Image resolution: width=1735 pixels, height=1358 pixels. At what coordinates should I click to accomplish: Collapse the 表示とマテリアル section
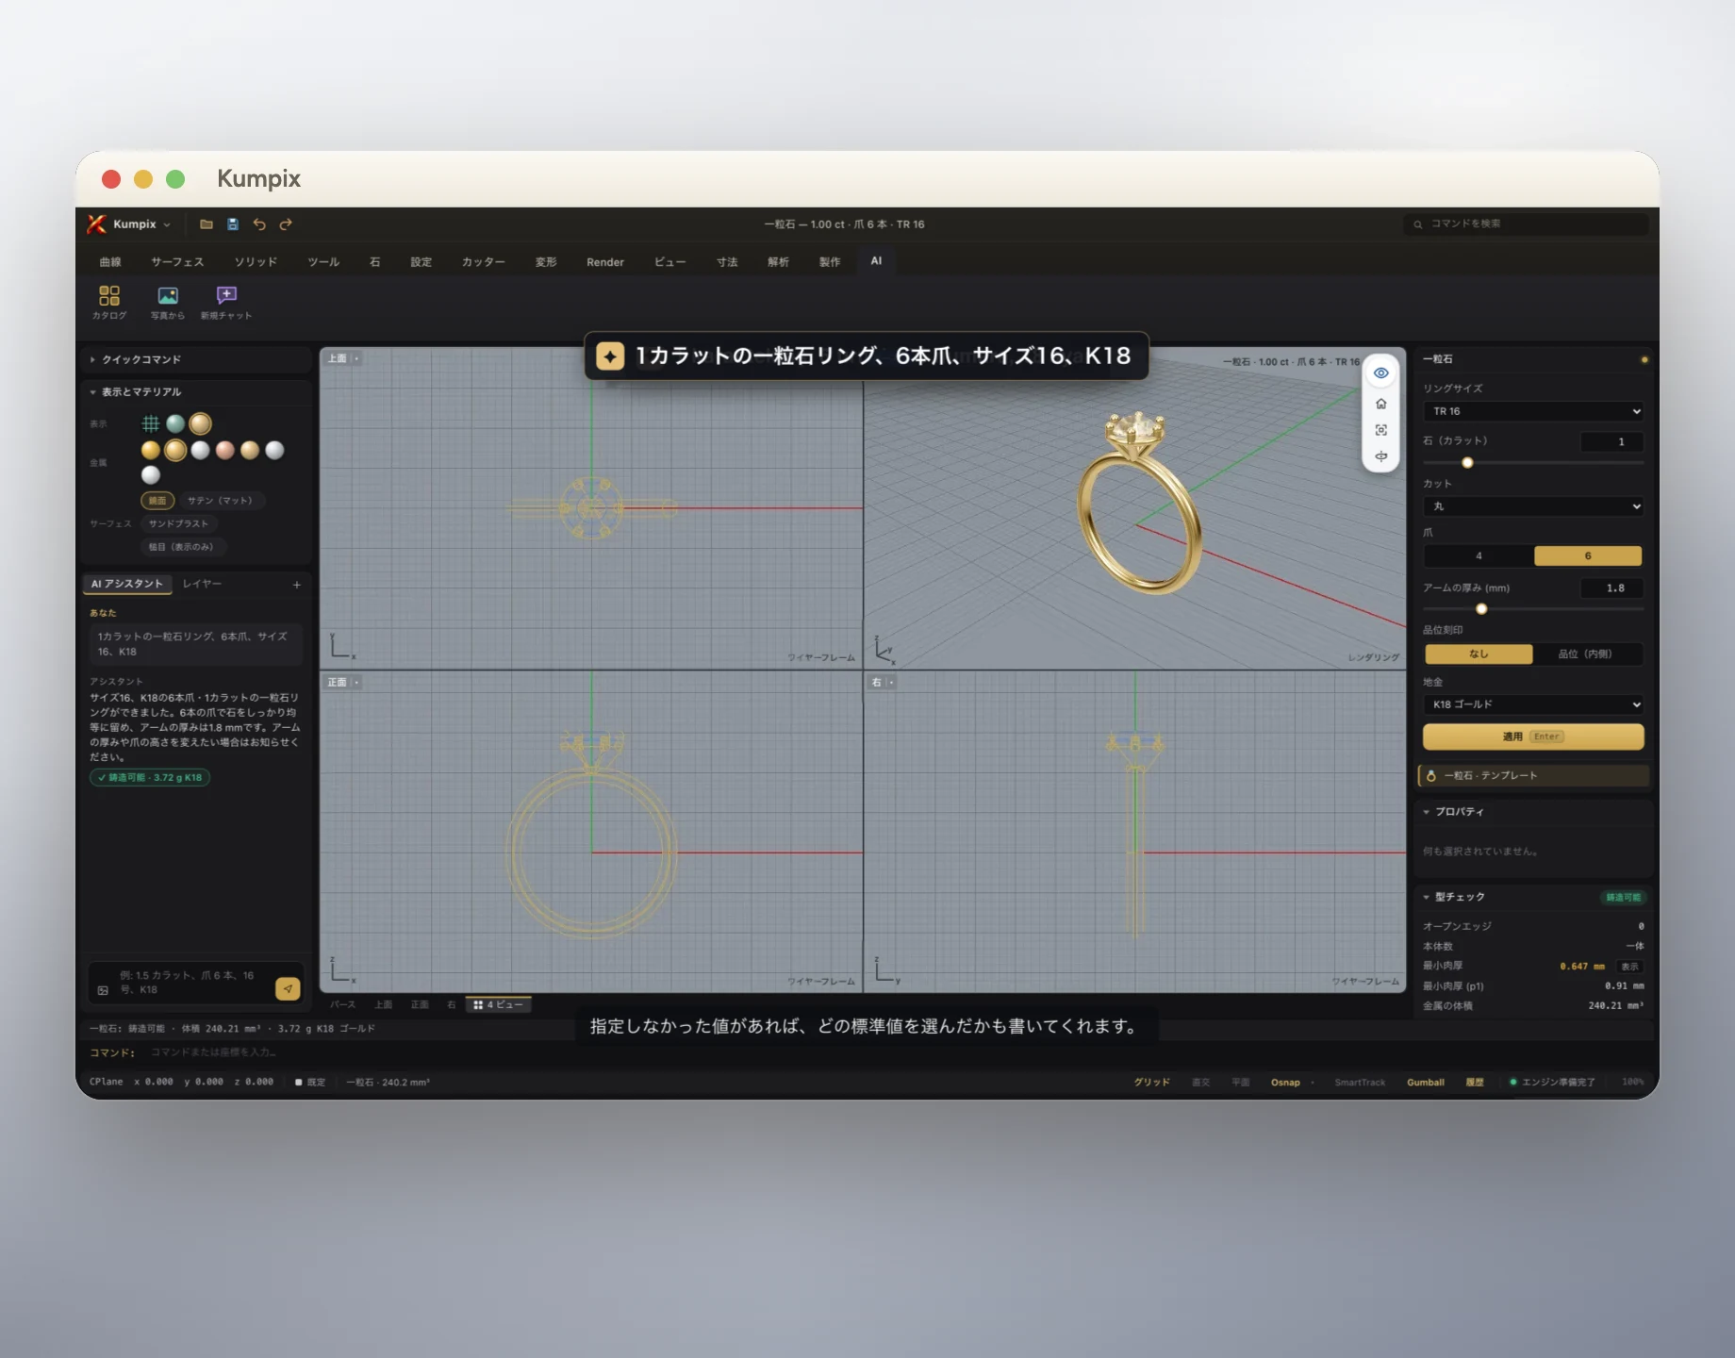195,391
